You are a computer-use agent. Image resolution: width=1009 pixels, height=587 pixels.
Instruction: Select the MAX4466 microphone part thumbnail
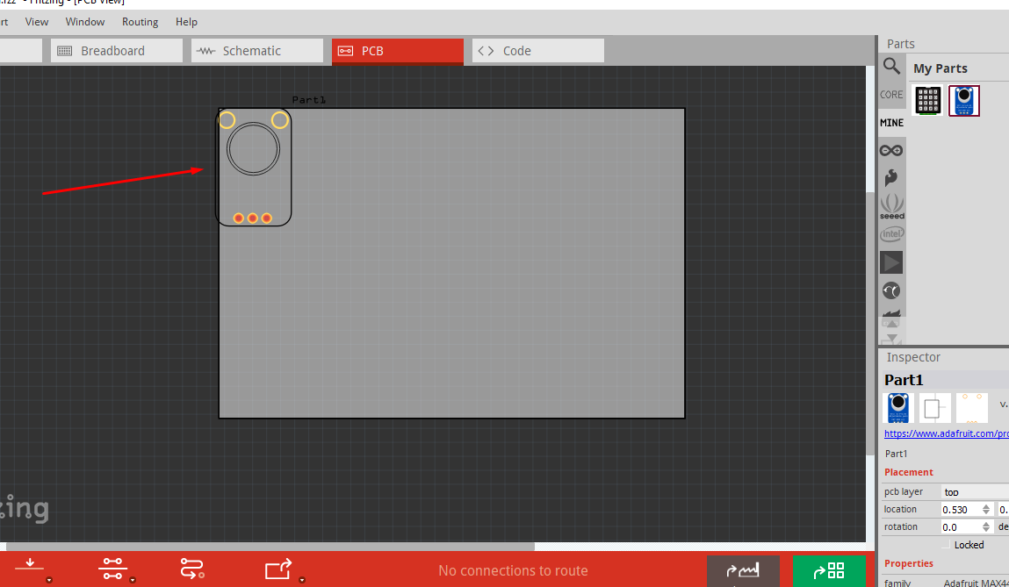963,100
